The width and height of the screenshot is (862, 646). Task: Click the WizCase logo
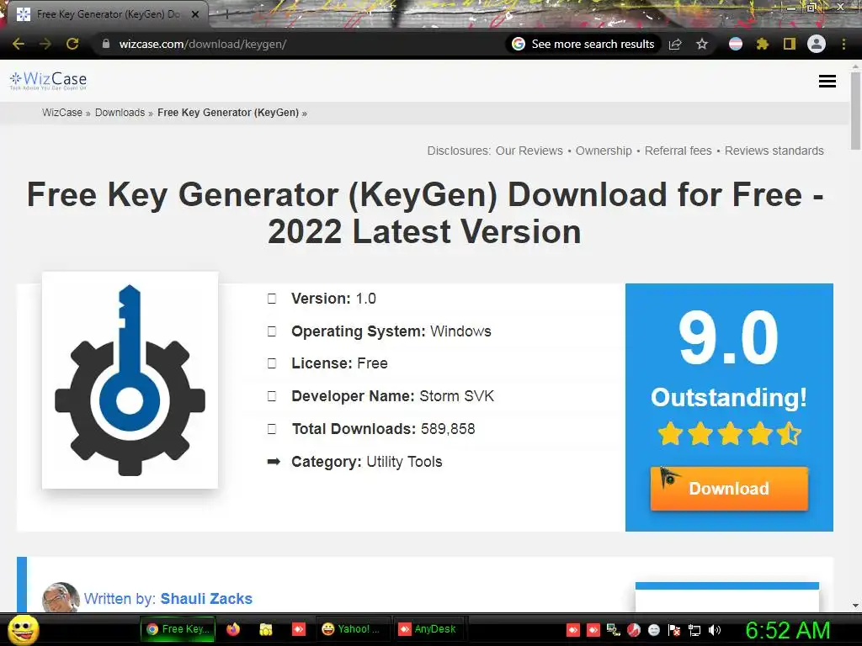(x=48, y=81)
